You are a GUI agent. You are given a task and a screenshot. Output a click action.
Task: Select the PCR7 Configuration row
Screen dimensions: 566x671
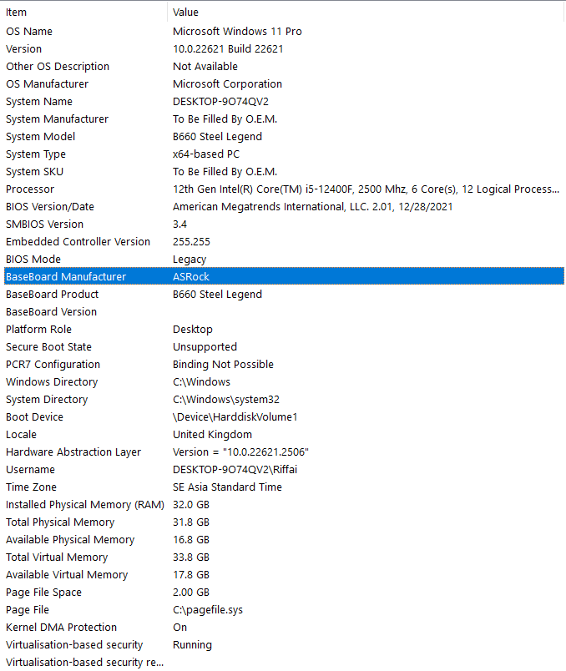(284, 365)
